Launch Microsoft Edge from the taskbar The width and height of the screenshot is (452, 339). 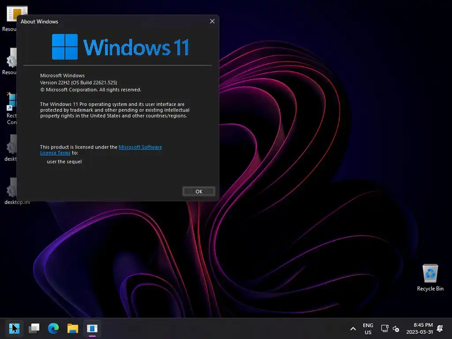point(53,328)
